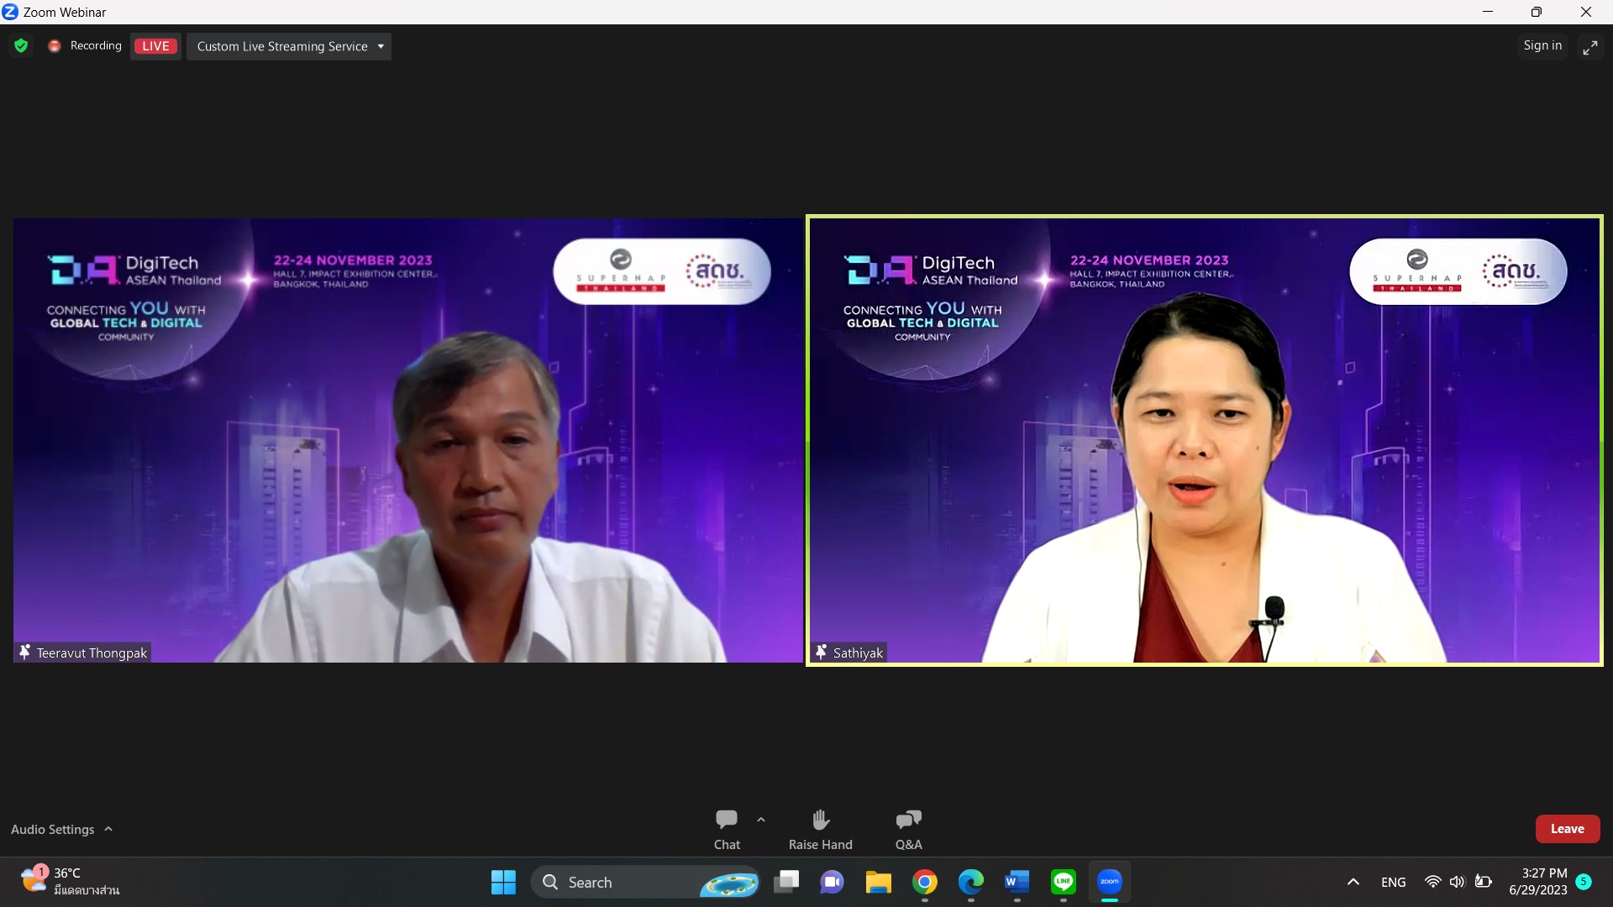Expand Audio Settings menu caret
This screenshot has height=907, width=1613.
pyautogui.click(x=108, y=829)
